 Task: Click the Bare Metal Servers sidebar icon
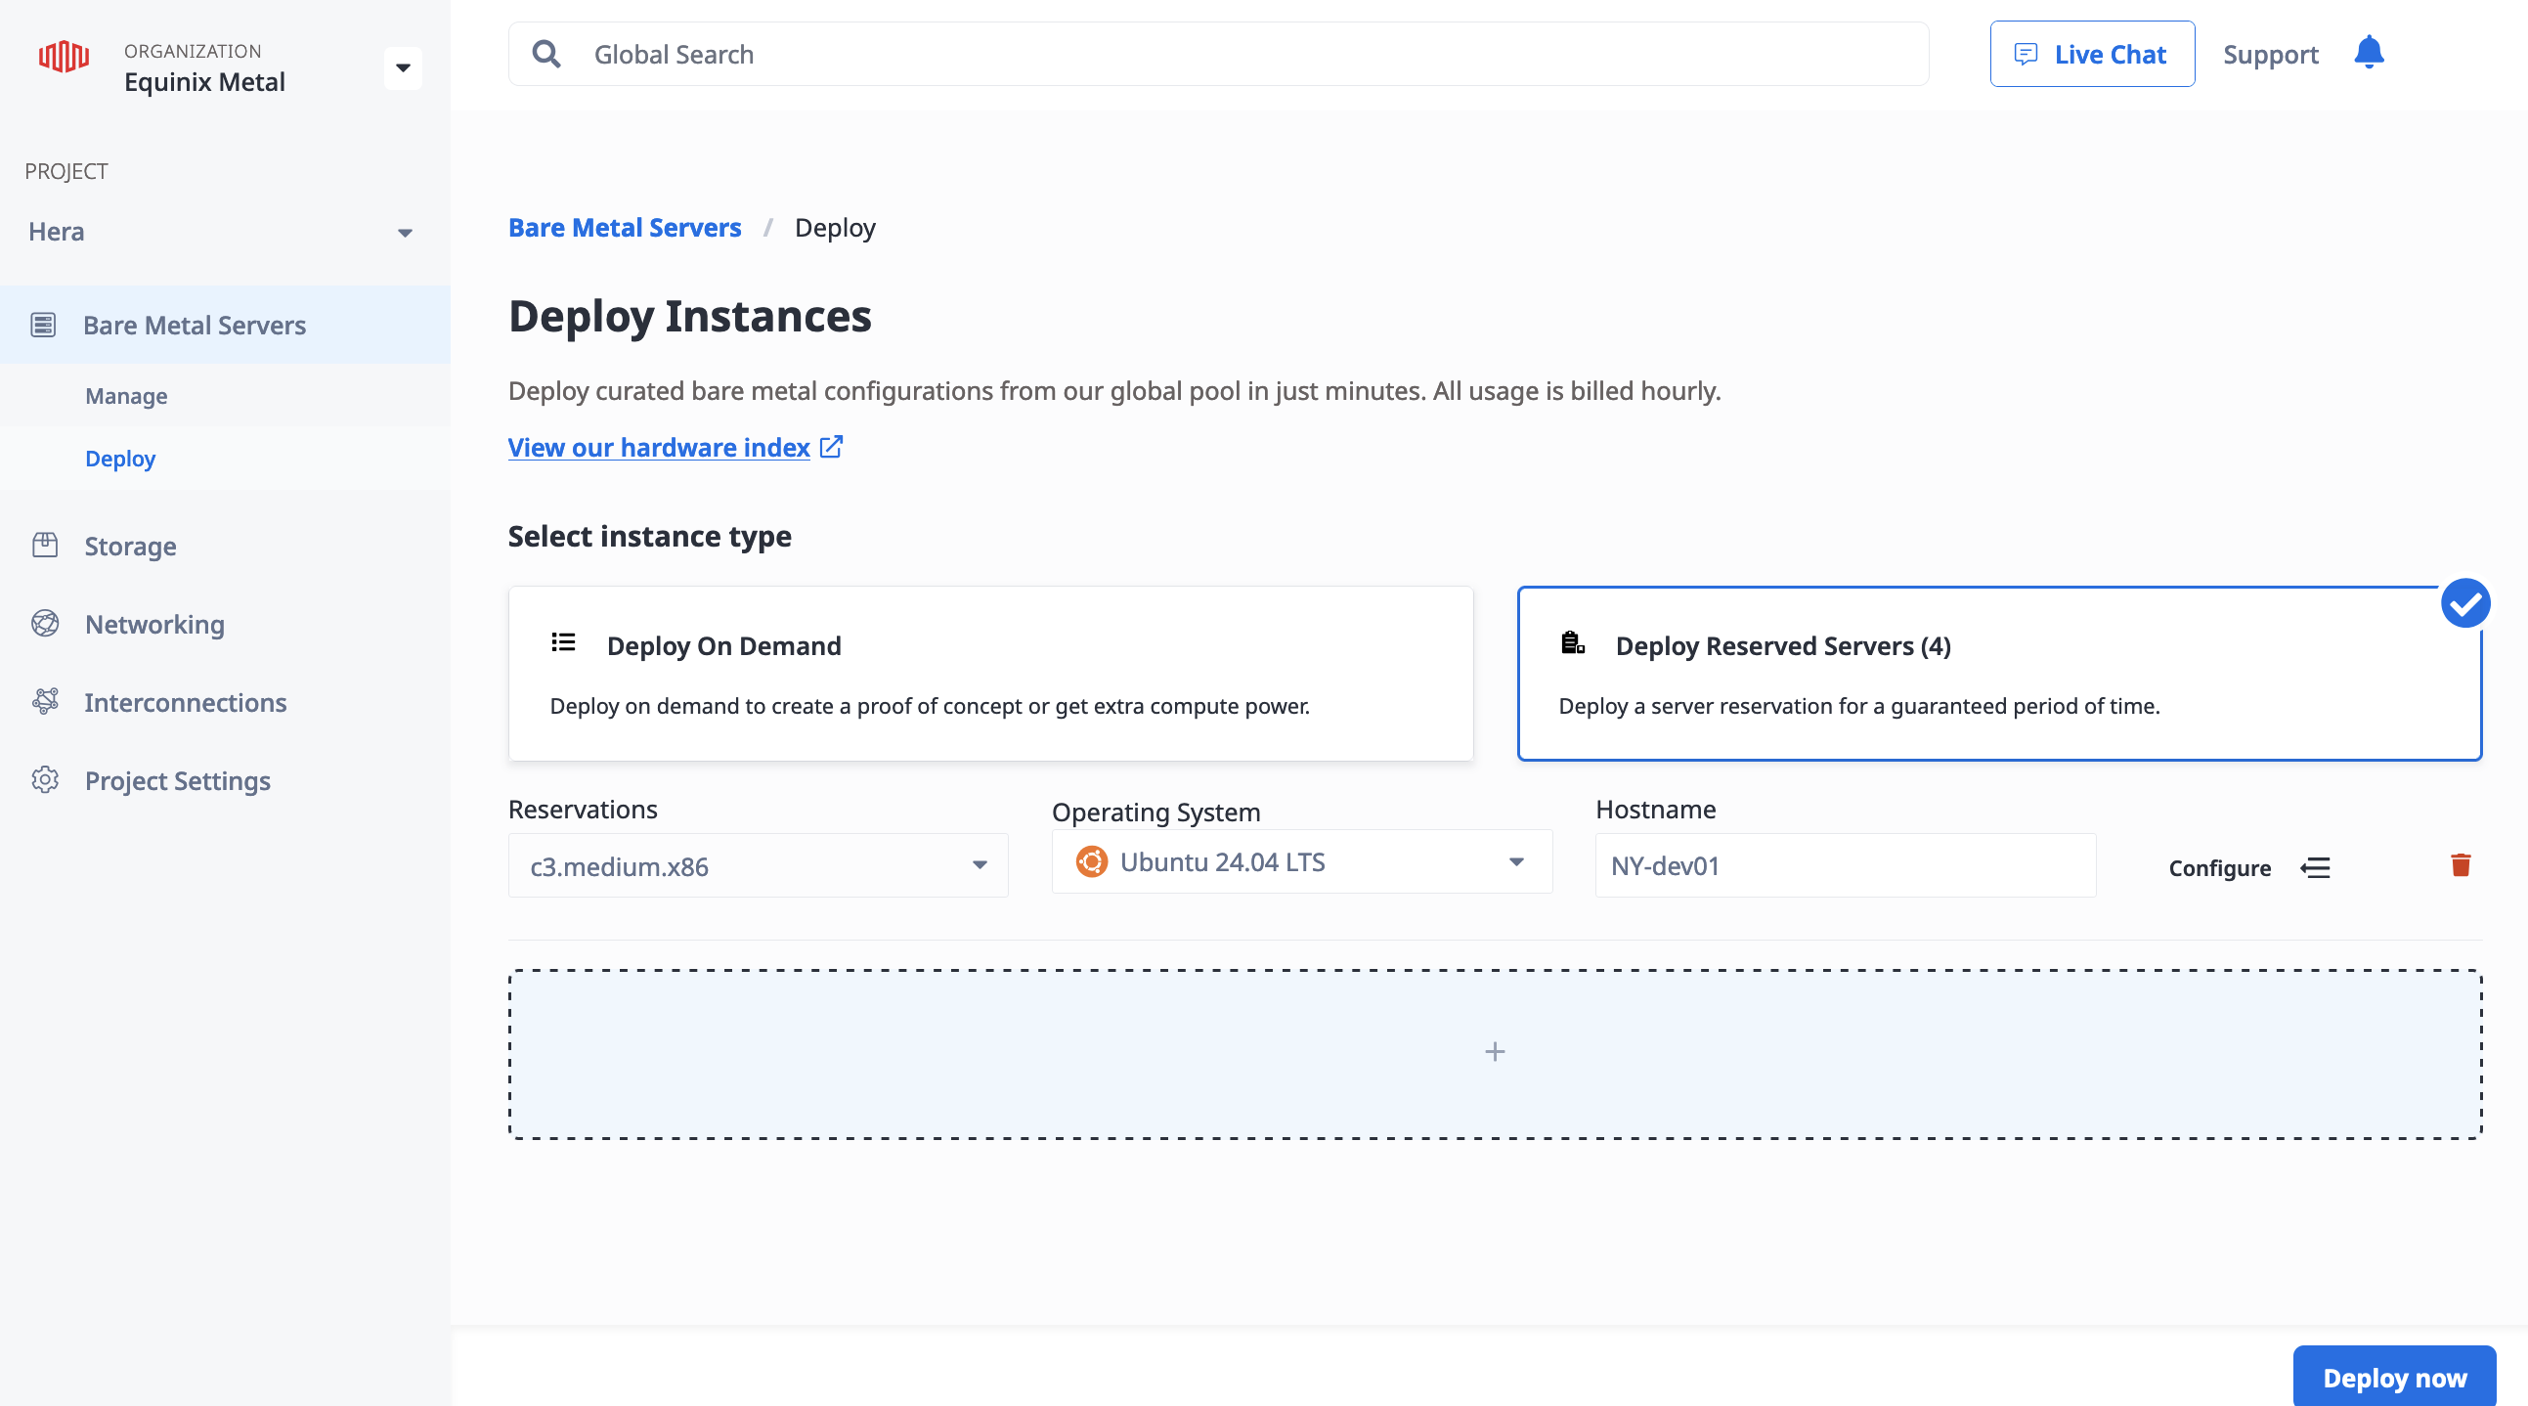pos(43,325)
